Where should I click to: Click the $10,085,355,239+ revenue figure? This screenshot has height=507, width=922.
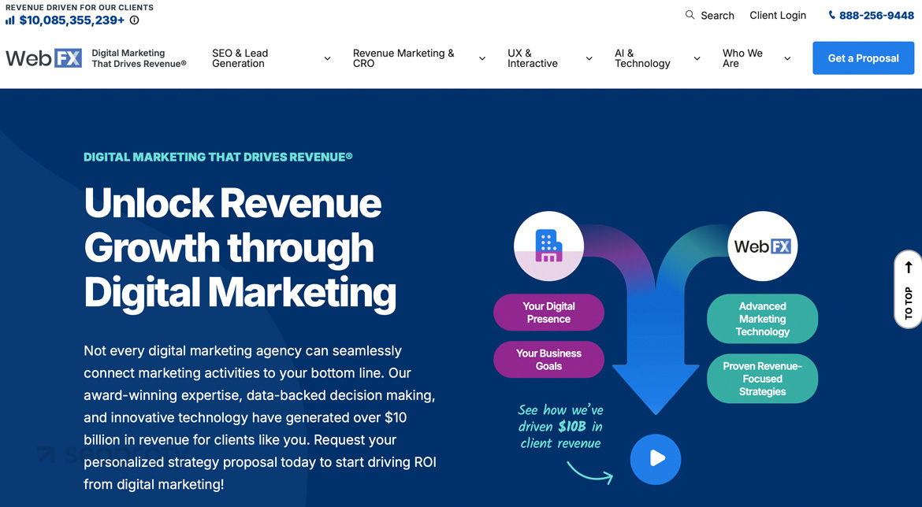pos(72,20)
